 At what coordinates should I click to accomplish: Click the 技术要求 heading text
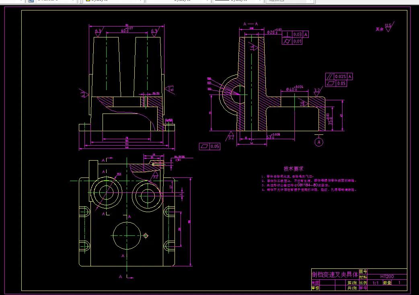coord(294,169)
